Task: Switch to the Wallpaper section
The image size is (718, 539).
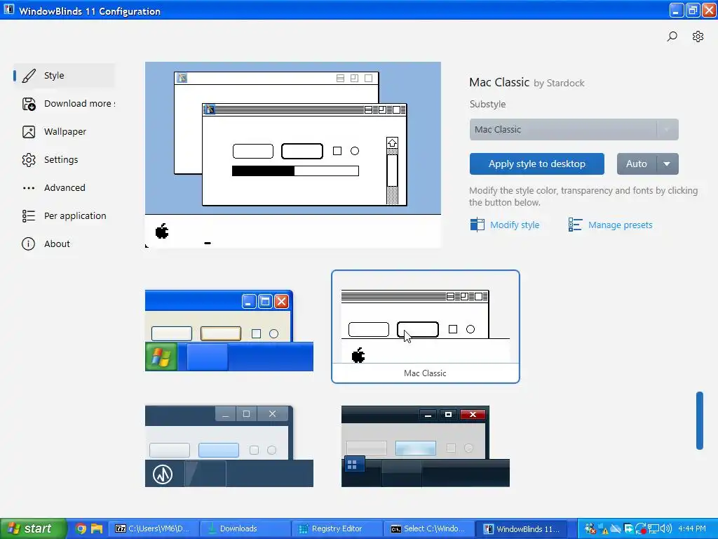Action: [x=64, y=132]
